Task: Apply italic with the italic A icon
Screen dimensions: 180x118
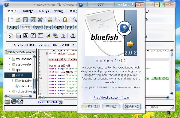Action: [x=33, y=36]
